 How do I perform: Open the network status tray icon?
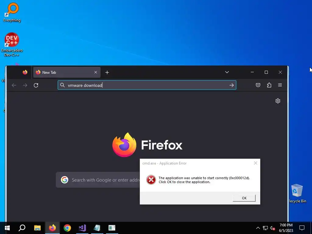point(265,228)
